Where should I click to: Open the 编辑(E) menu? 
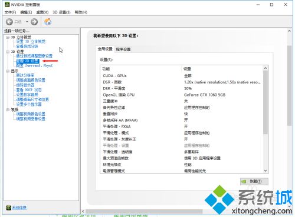click(x=26, y=12)
